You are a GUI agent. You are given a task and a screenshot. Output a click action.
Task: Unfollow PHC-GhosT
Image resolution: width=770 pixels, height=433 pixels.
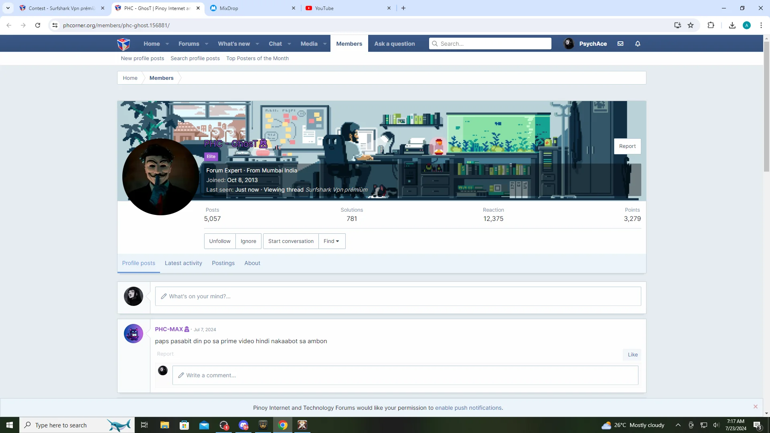[x=220, y=241]
